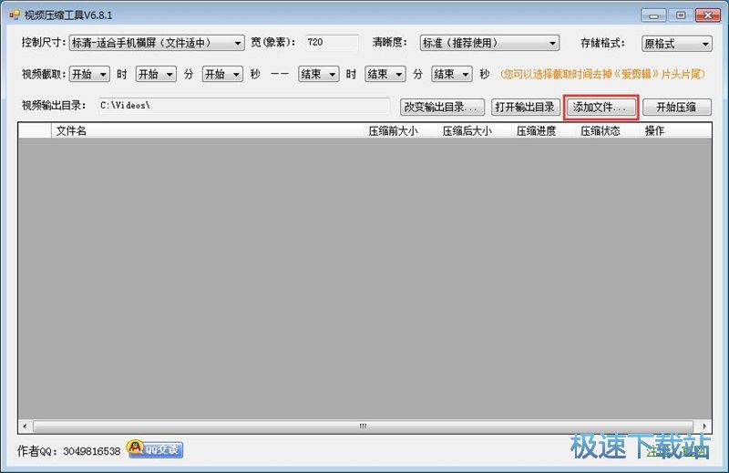Open the end hour 结束 dropdown
Screen dimensions: 729x473
[318, 75]
